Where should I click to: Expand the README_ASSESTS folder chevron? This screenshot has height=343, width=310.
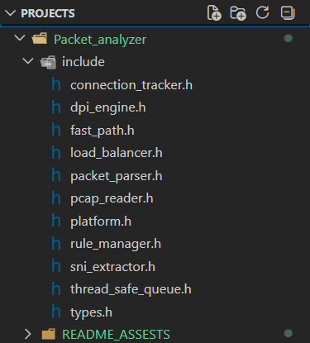tap(27, 334)
